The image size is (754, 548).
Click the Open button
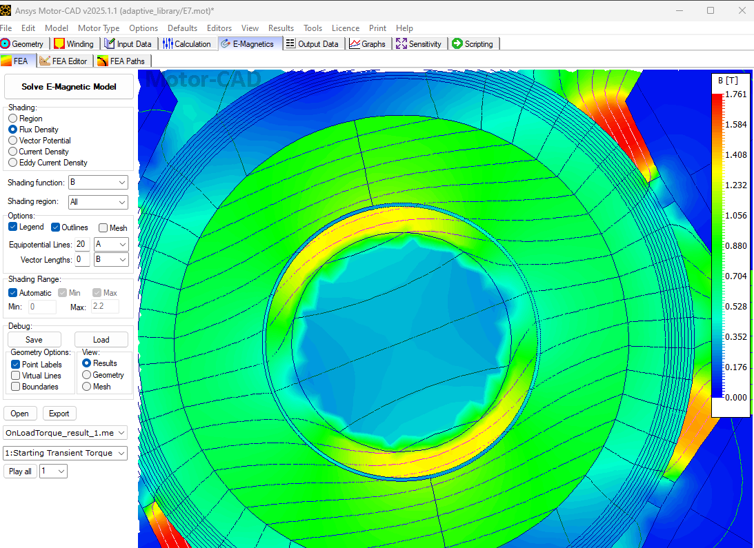20,414
